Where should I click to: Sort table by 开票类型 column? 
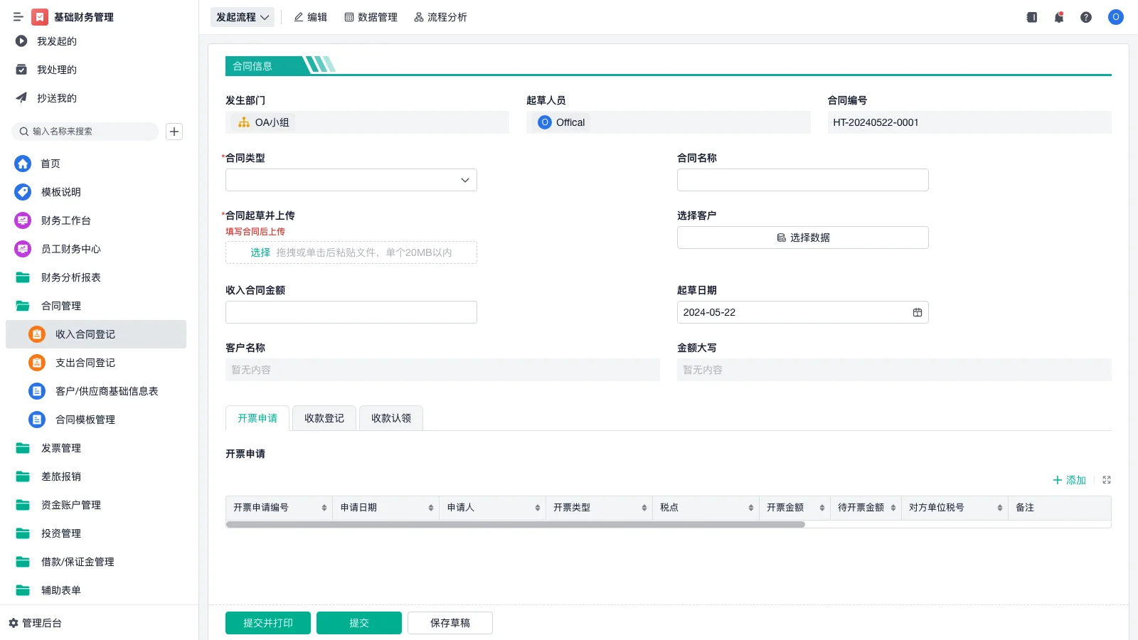point(644,508)
